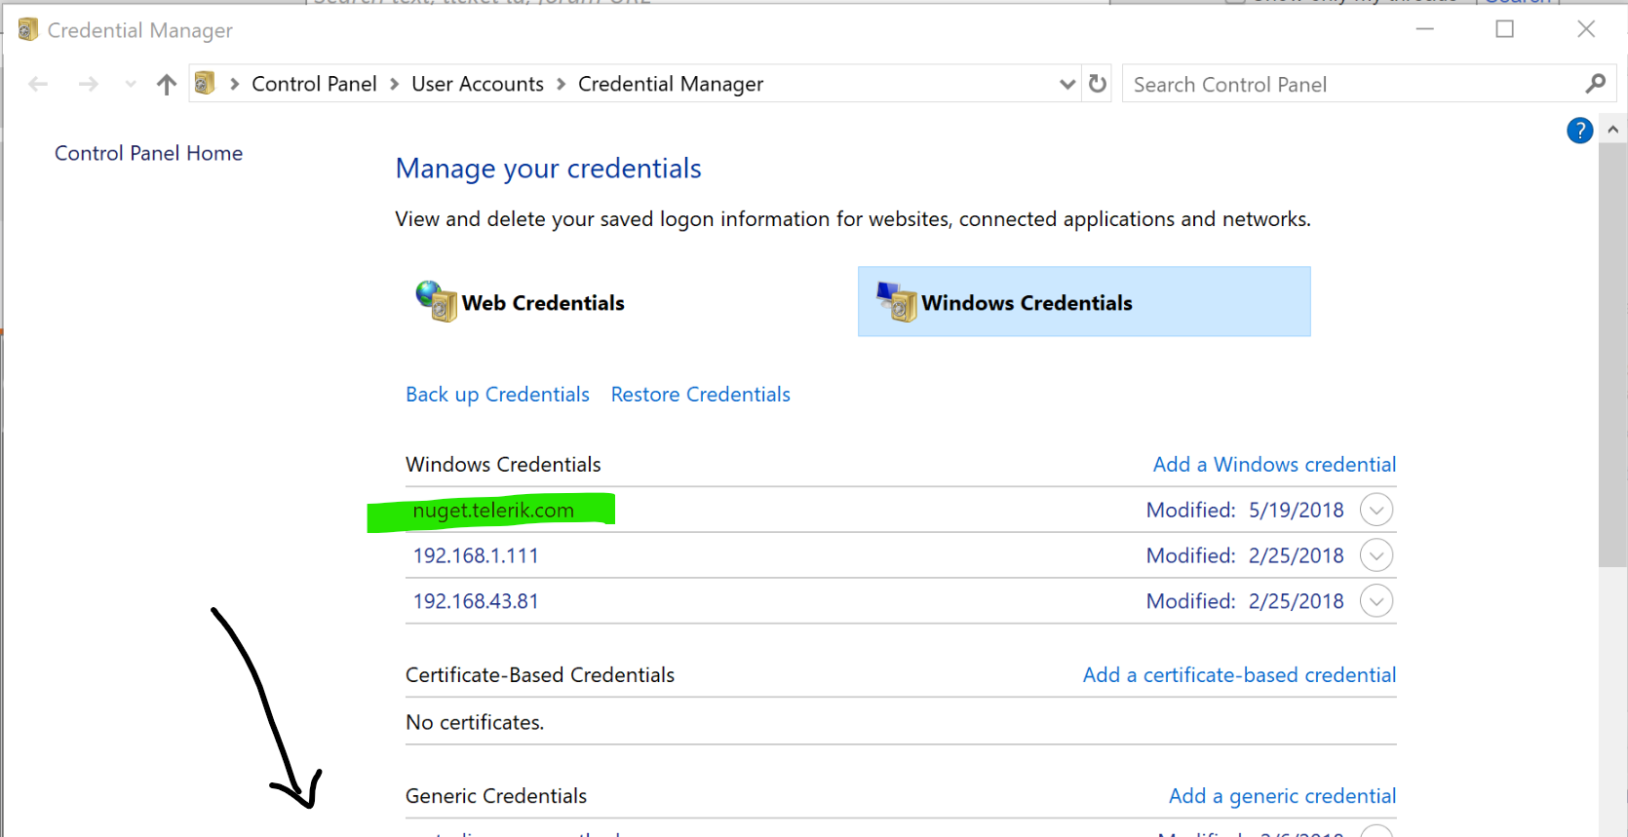Expand the nuget.telerik.com credential
Image resolution: width=1628 pixels, height=837 pixels.
(x=1376, y=510)
